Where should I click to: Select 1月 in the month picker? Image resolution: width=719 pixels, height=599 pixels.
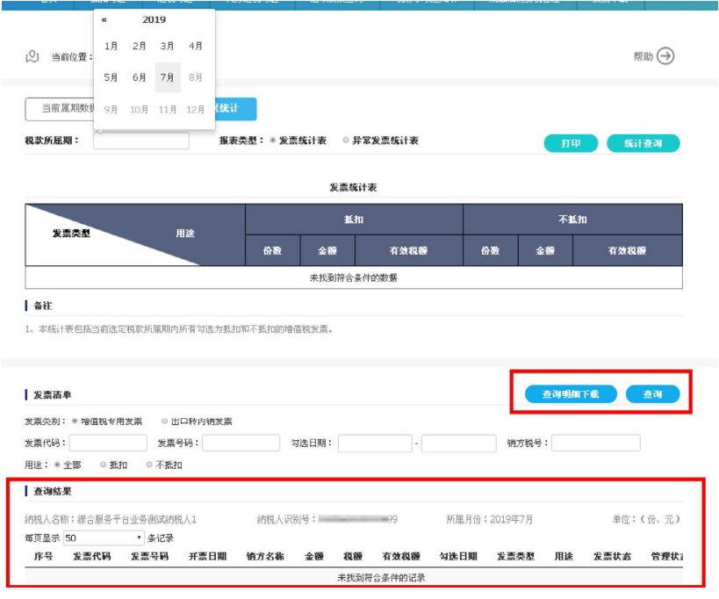click(x=111, y=46)
